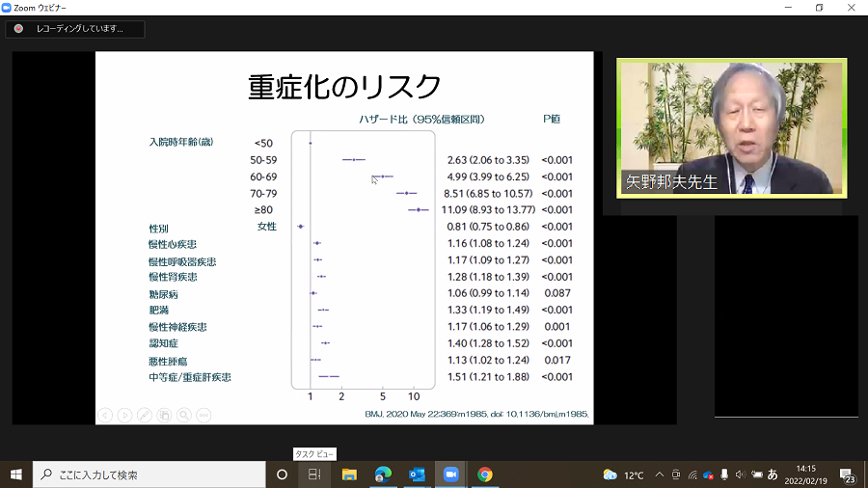Open Task View on taskbar

(x=314, y=474)
